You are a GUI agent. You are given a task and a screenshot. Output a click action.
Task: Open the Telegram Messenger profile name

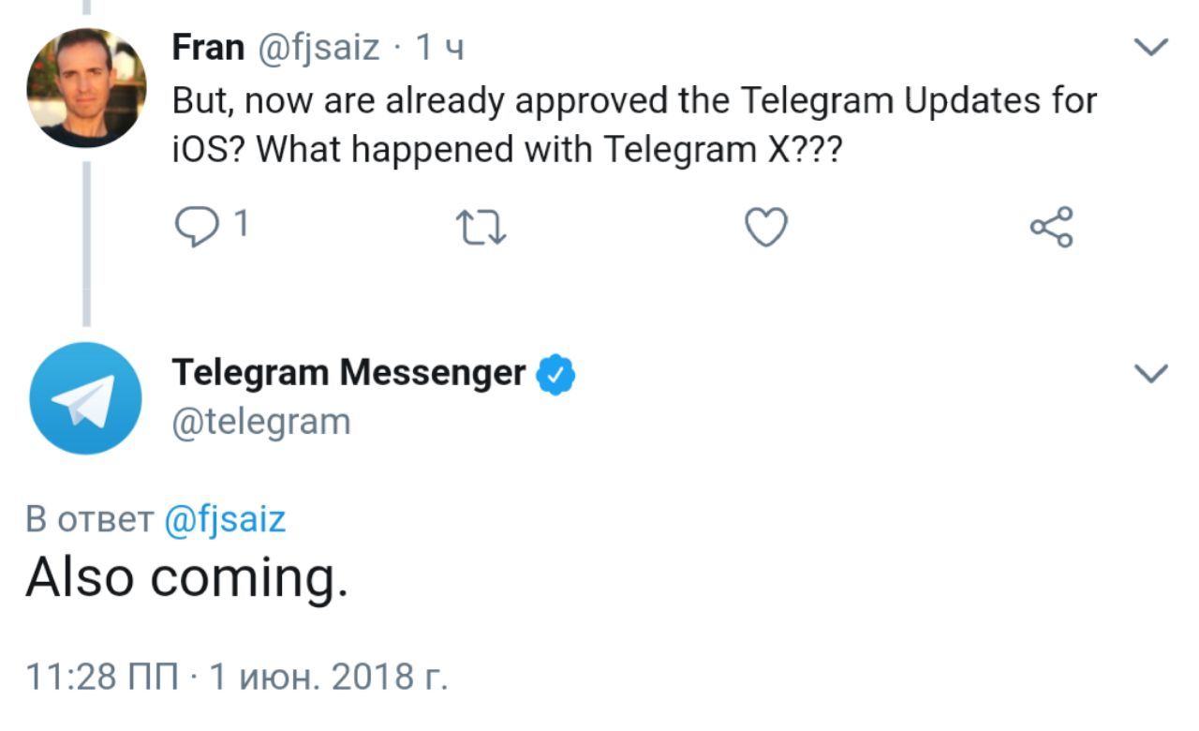(348, 373)
